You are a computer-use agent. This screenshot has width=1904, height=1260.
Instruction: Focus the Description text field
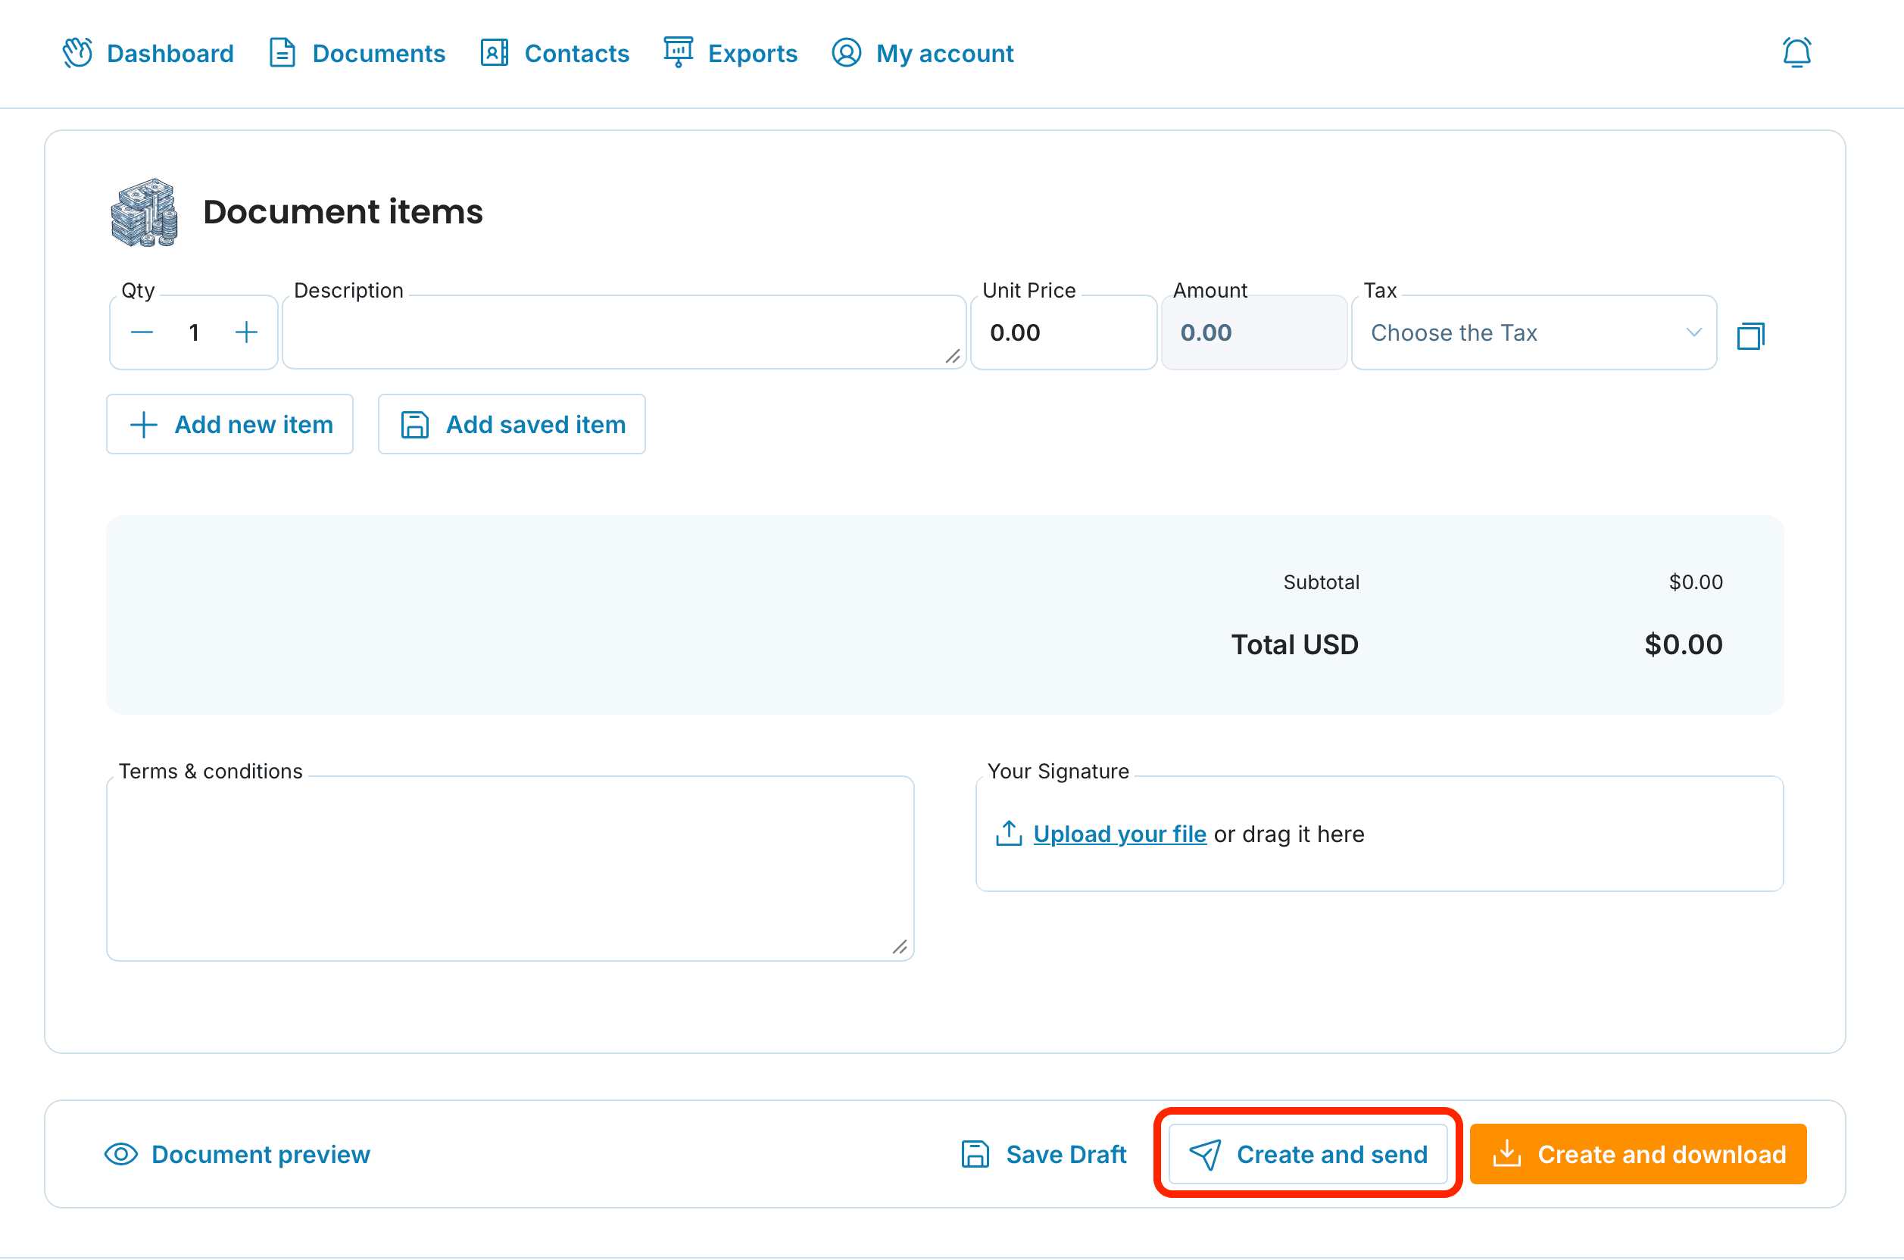point(623,332)
